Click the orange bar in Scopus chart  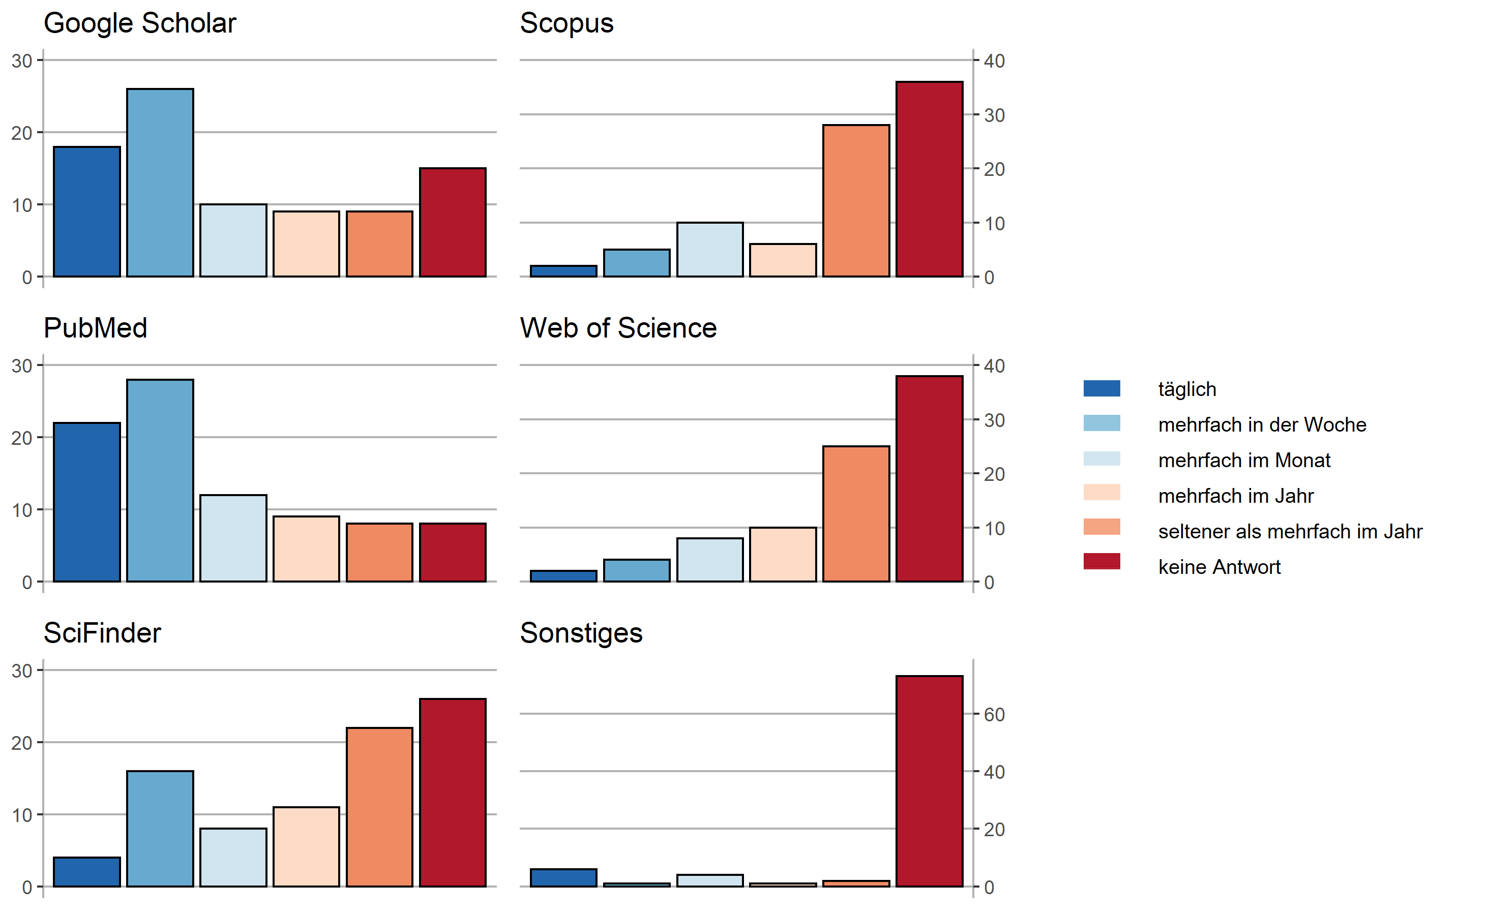(856, 201)
